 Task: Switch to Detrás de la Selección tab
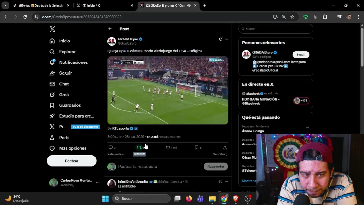click(42, 5)
